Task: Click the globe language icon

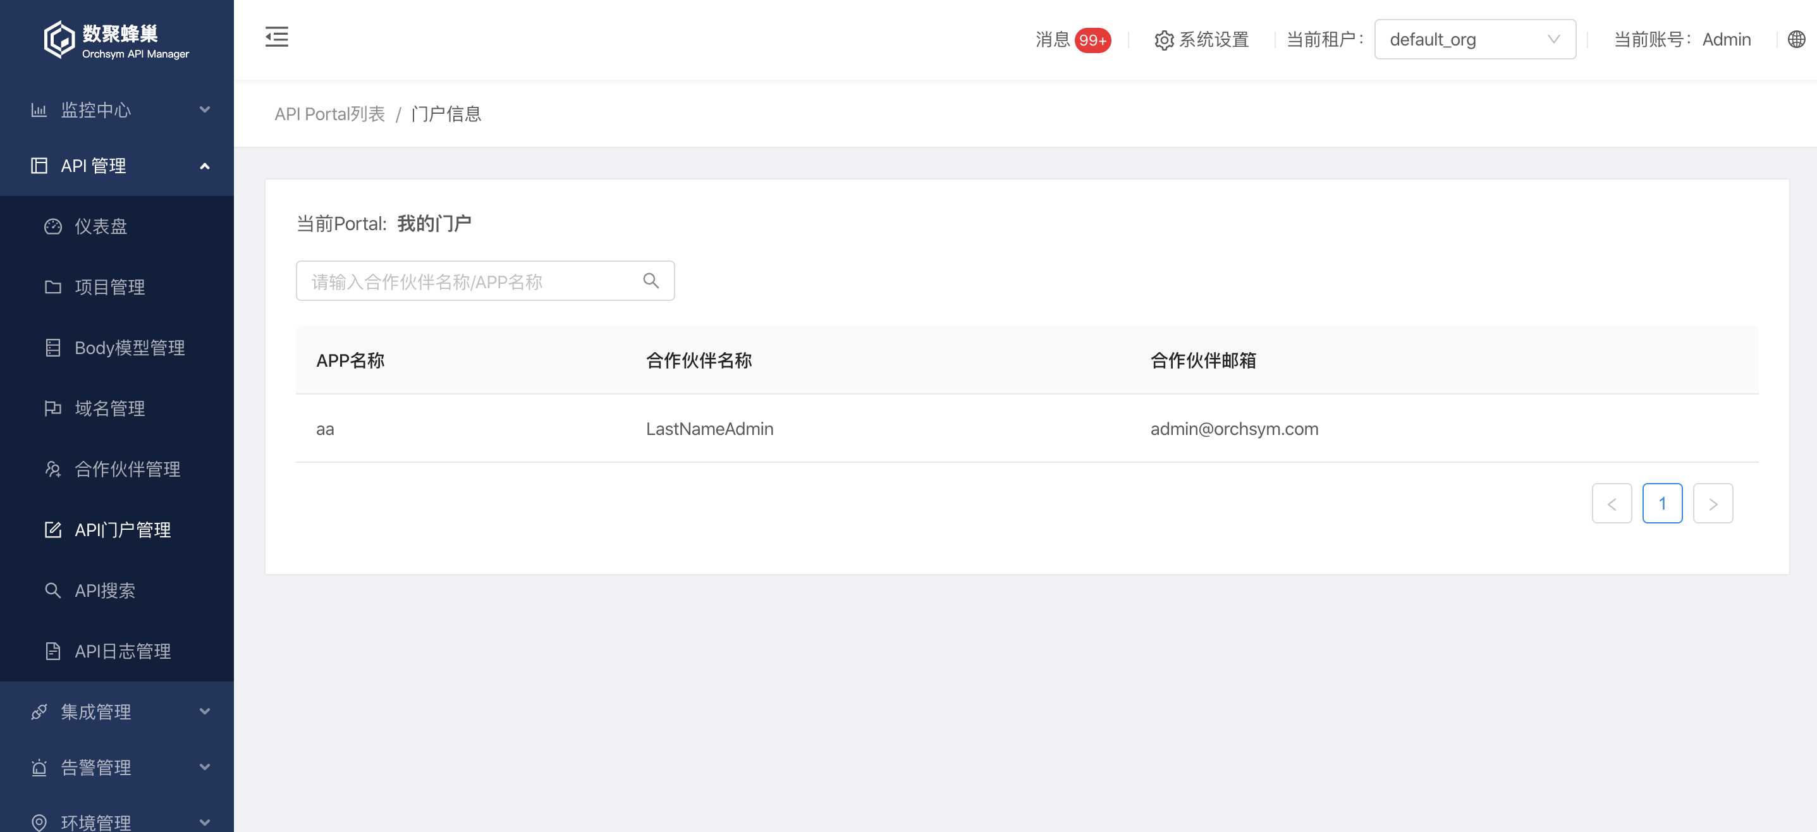Action: [x=1796, y=39]
